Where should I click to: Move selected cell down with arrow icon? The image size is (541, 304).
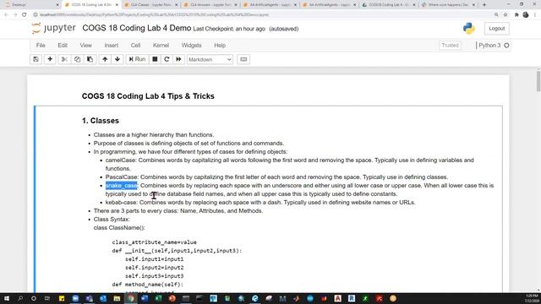click(x=117, y=59)
